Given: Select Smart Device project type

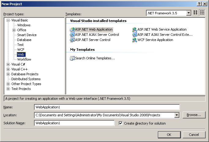Looking at the screenshot, I should click(x=27, y=35).
